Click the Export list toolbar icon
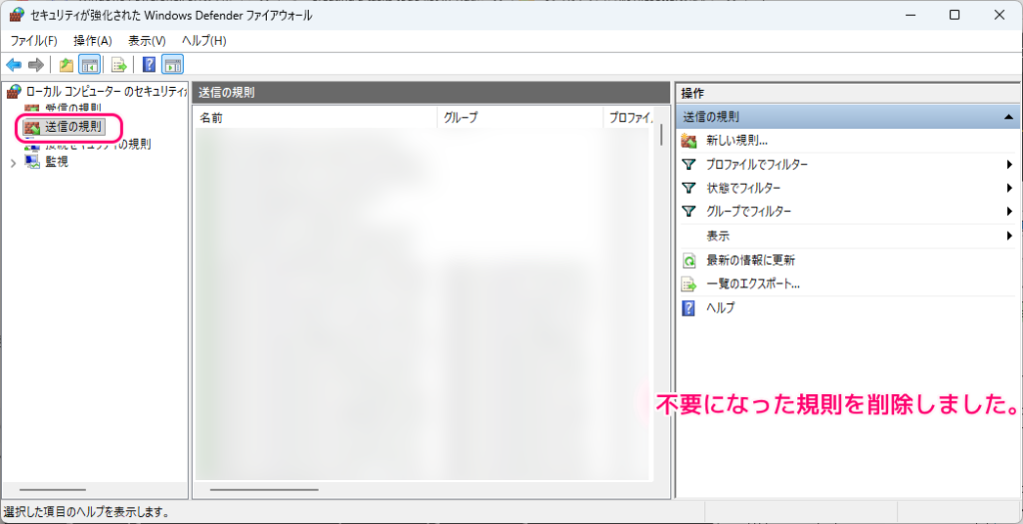The image size is (1023, 524). click(119, 65)
